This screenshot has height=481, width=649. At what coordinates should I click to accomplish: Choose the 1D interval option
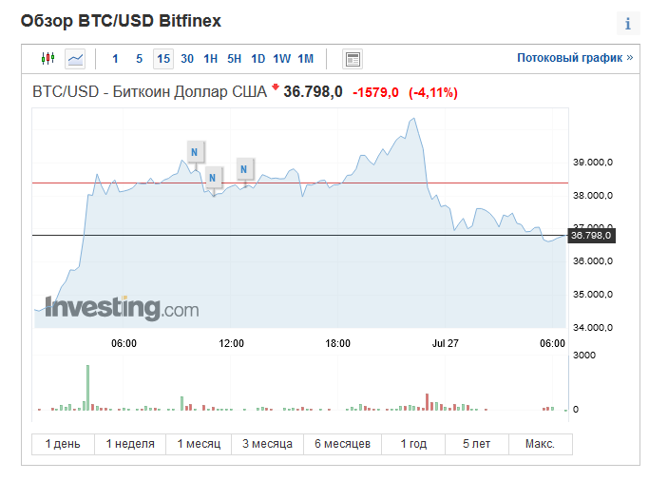pos(258,59)
